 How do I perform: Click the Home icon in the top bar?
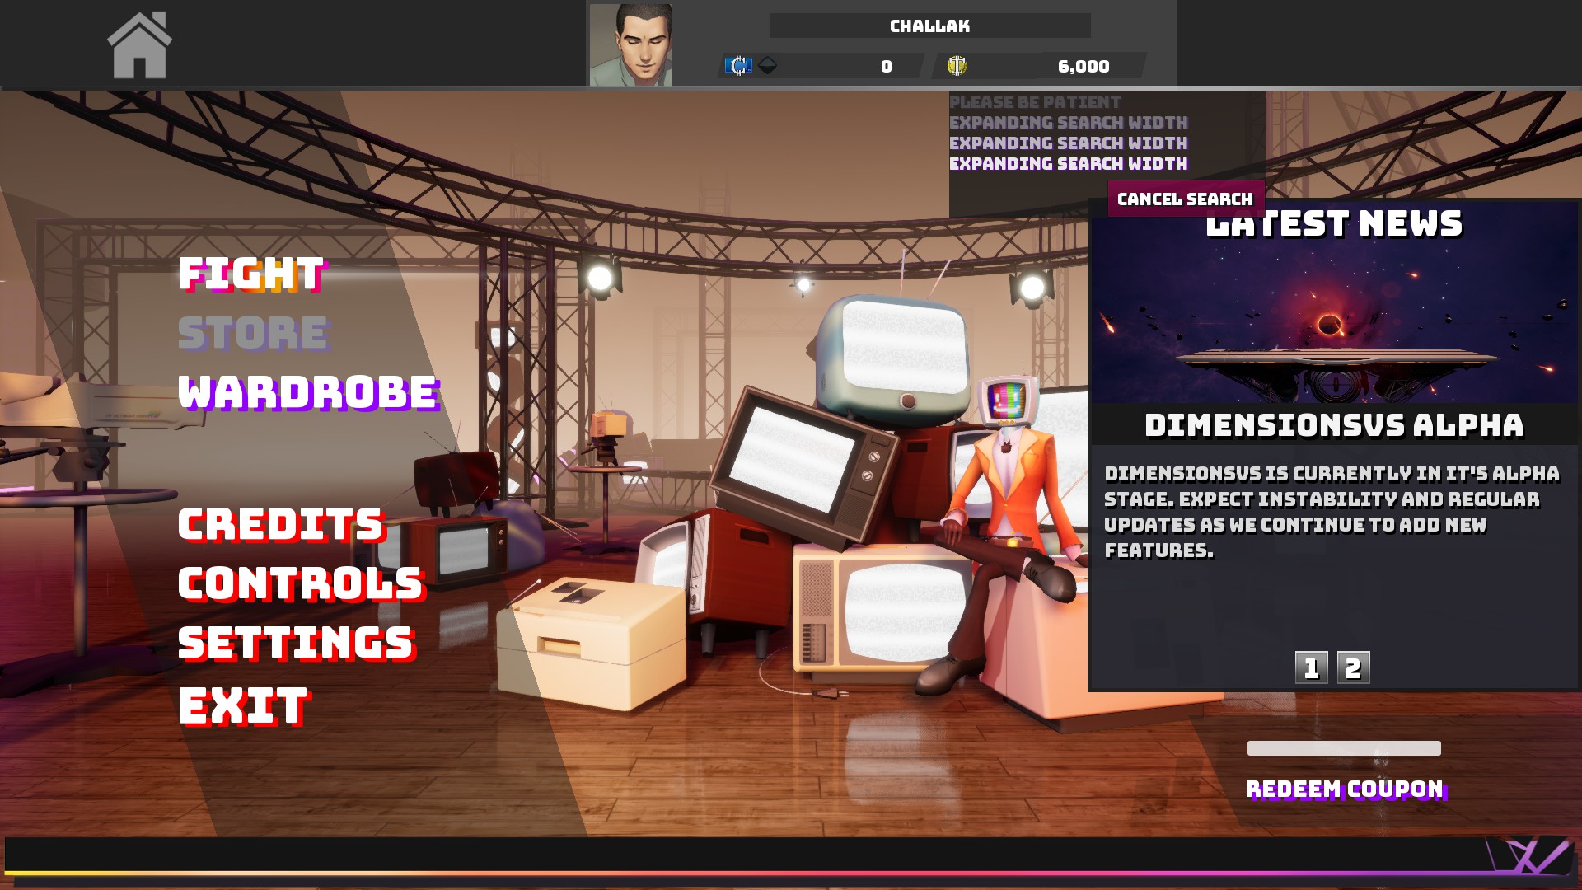139,46
